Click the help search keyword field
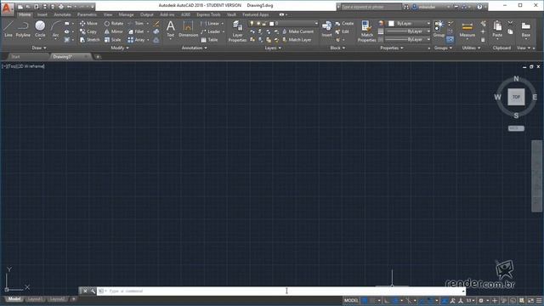The width and height of the screenshot is (544, 306). click(371, 7)
